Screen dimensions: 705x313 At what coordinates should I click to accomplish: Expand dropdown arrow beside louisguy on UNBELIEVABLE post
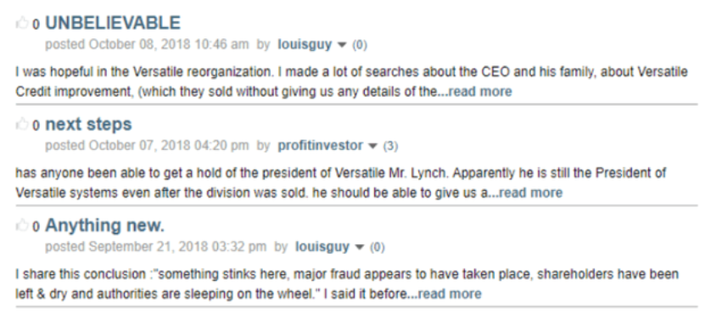(x=342, y=45)
